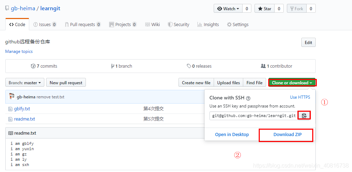Click the Manage topics link
352x172 pixels.
point(19,51)
